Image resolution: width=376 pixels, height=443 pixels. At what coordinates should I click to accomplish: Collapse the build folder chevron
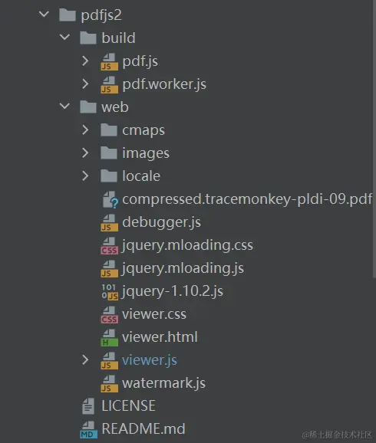(64, 37)
